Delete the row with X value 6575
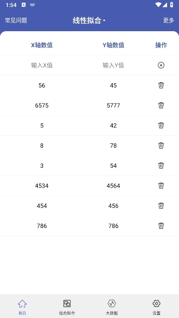Viewport: 179px width, 318px height. pyautogui.click(x=161, y=105)
